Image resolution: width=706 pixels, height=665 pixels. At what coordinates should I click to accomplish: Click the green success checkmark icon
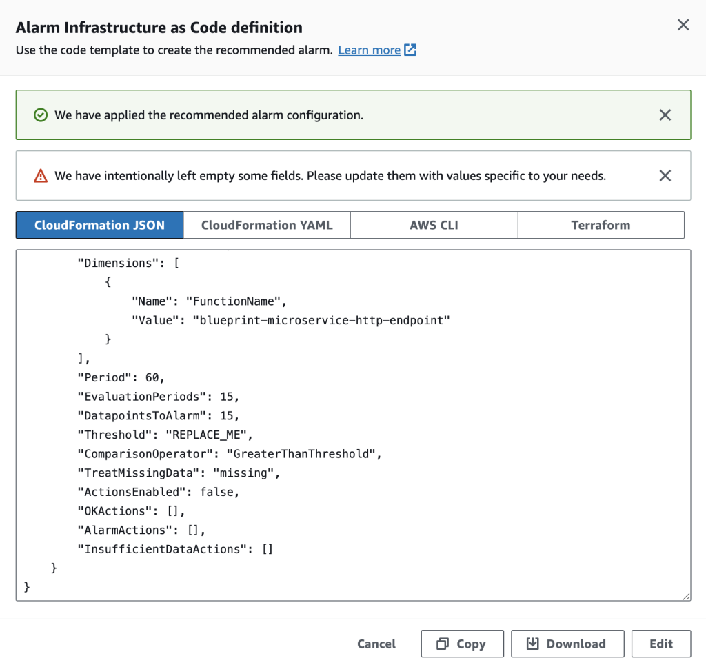[41, 115]
